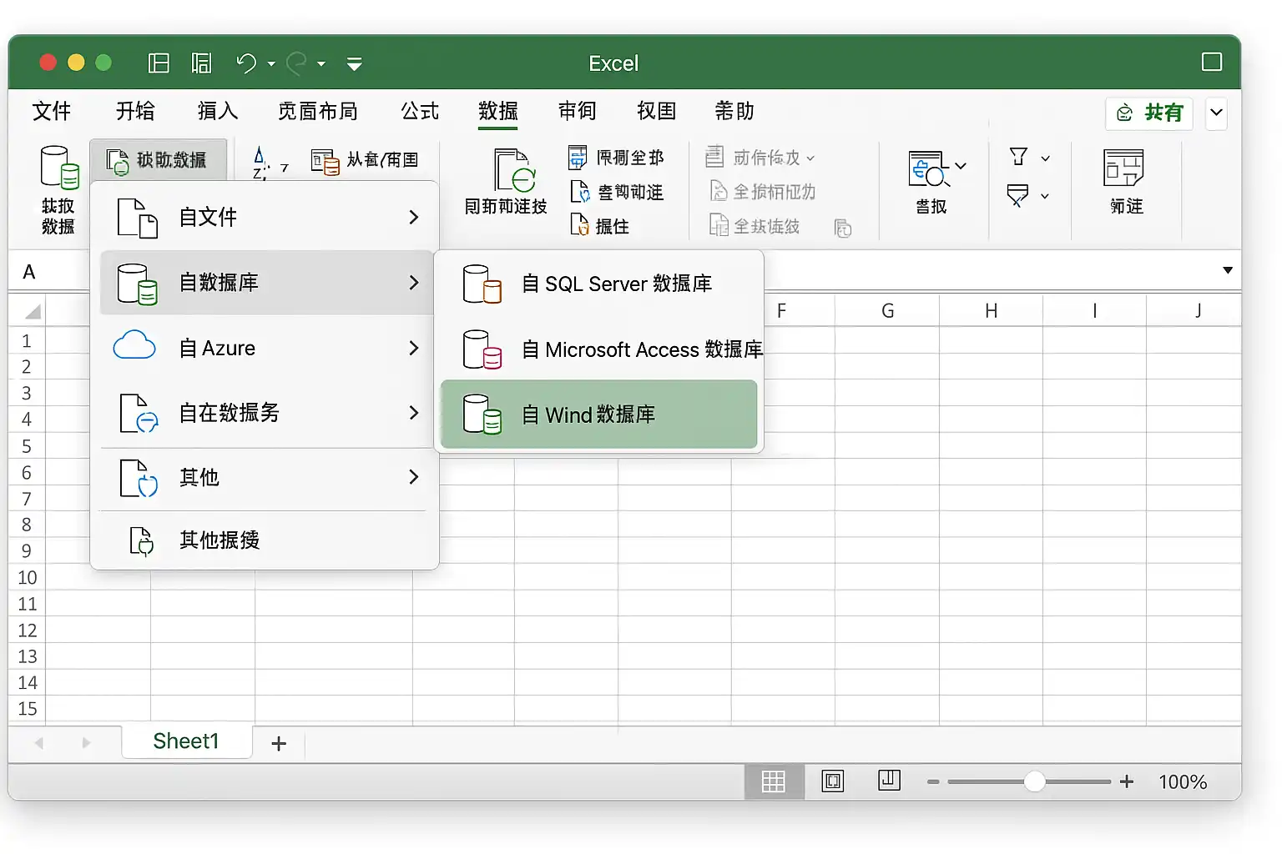The height and width of the screenshot is (854, 1282).
Task: Click the Normal grid view icon
Action: pyautogui.click(x=774, y=781)
